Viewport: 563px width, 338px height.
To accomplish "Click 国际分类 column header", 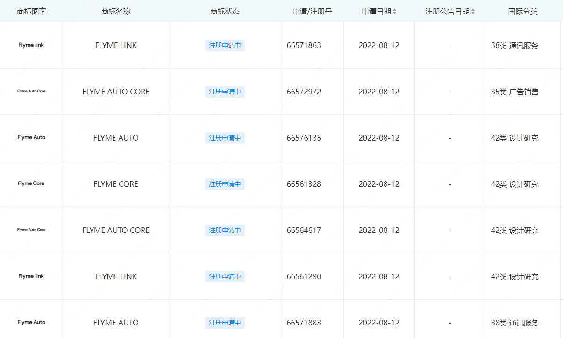I will (x=523, y=12).
